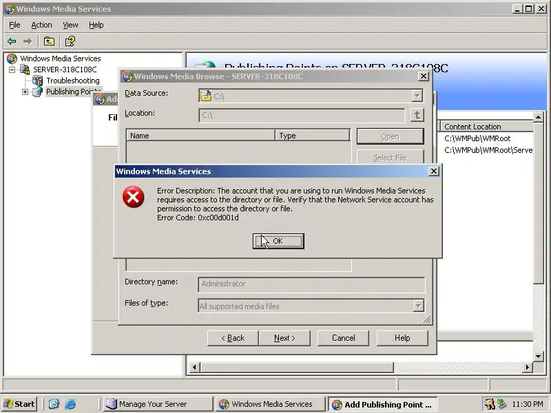The image size is (551, 413).
Task: Click the Next button in wizard
Action: [x=284, y=338]
